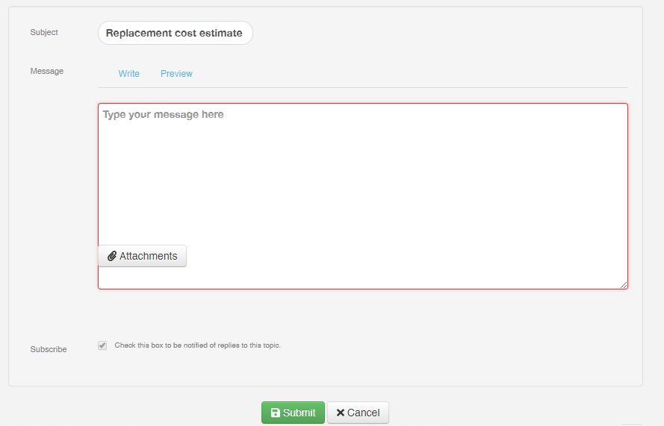Click the floppy disk icon on Submit
664x426 pixels.
(x=275, y=413)
